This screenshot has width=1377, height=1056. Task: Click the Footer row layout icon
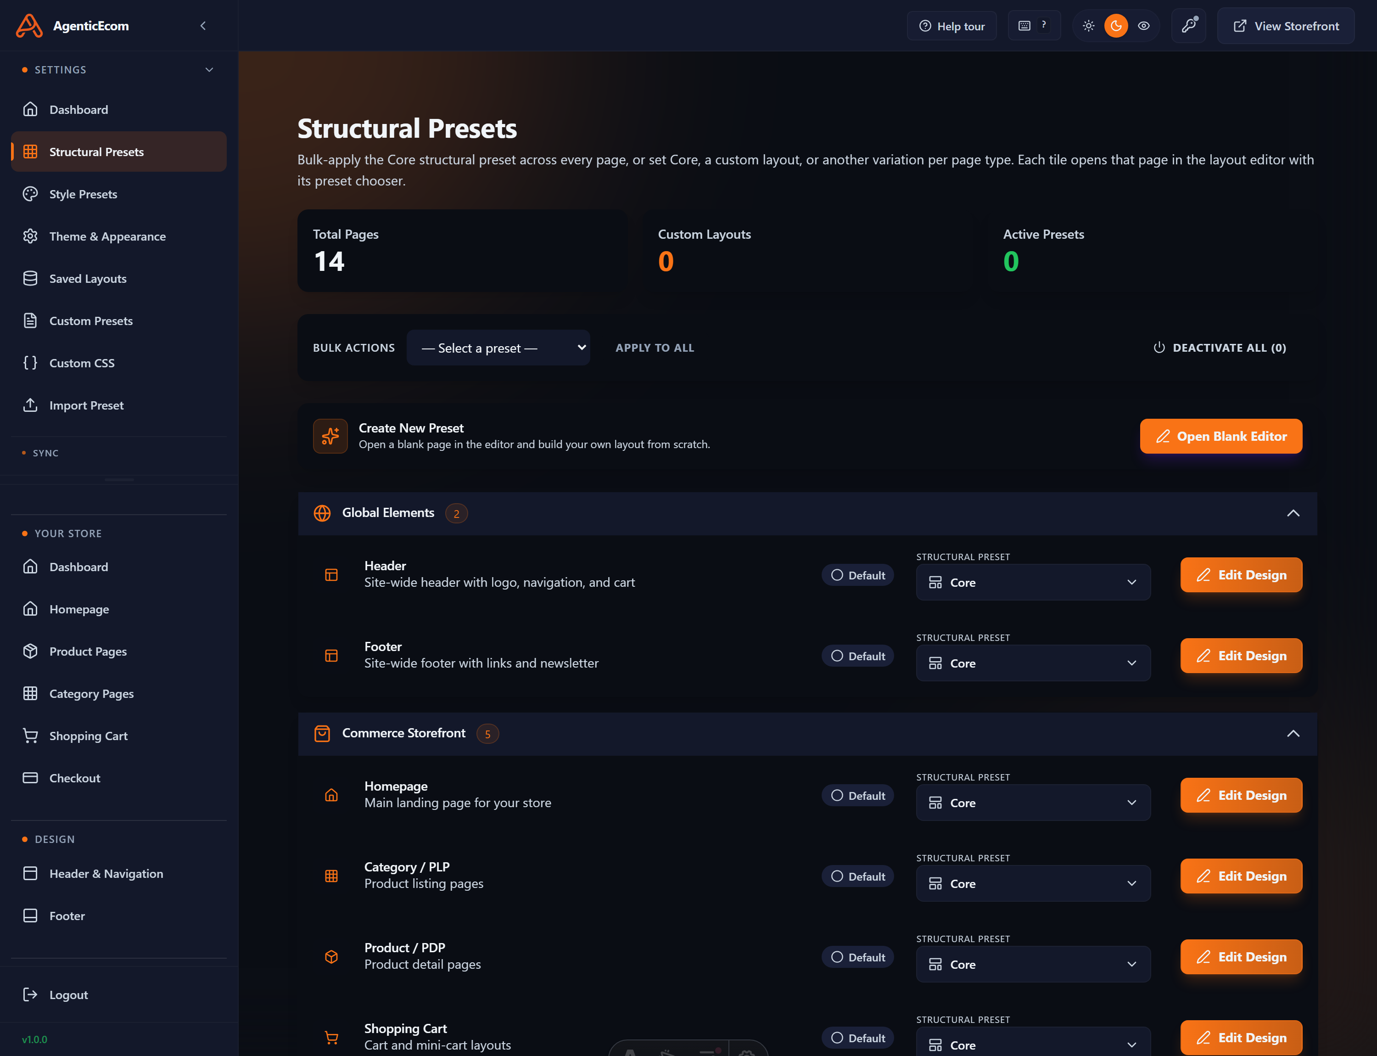click(331, 656)
